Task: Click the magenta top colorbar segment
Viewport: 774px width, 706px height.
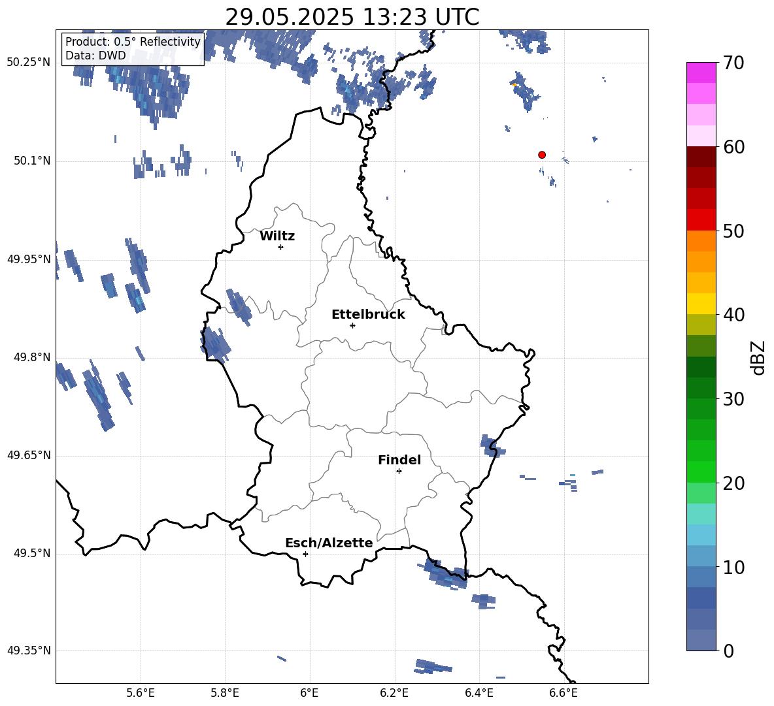Action: (701, 72)
